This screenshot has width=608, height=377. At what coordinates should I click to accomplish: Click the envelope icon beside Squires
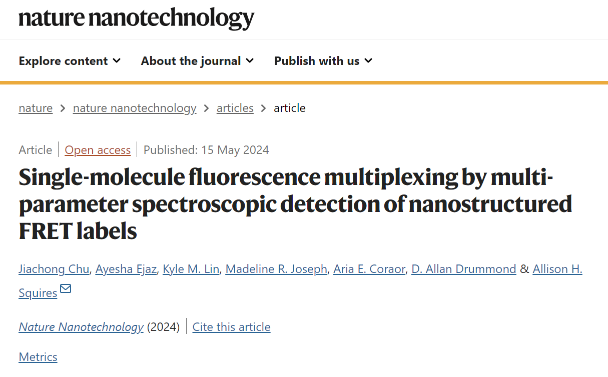pyautogui.click(x=66, y=289)
